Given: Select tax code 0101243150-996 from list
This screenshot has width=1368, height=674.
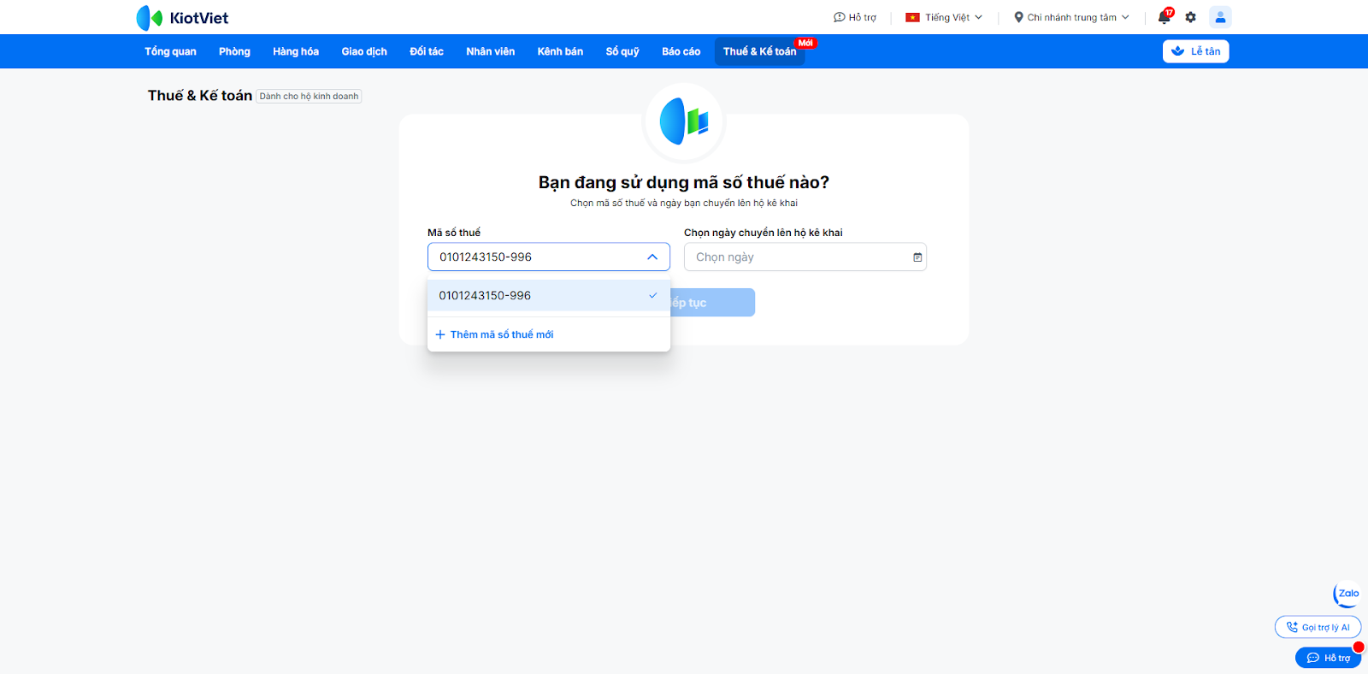Looking at the screenshot, I should click(x=549, y=295).
